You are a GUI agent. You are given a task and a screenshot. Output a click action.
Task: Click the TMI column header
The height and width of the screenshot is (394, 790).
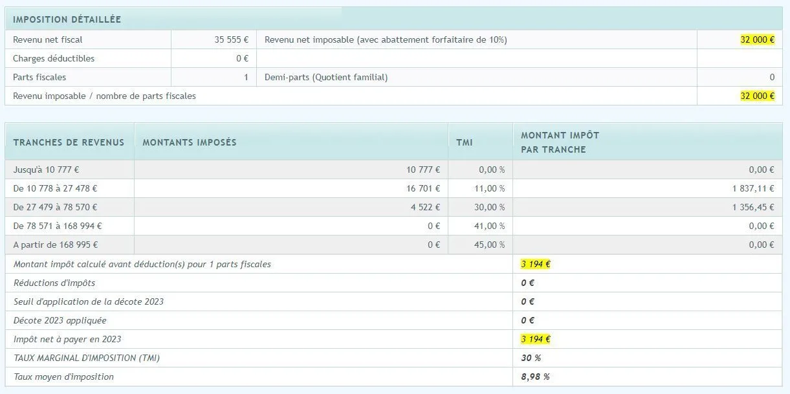[464, 142]
